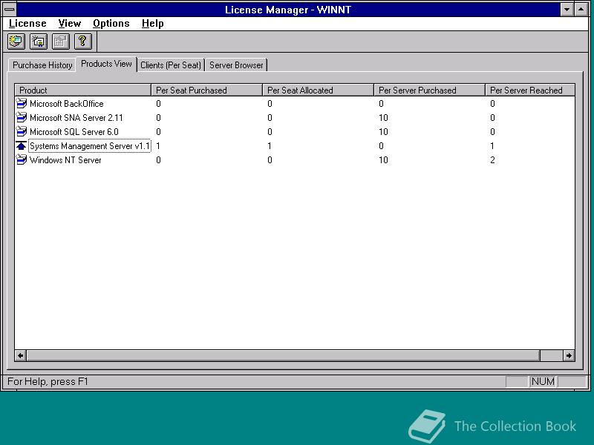This screenshot has height=445, width=594.
Task: Click the New License toolbar icon
Action: 16,42
